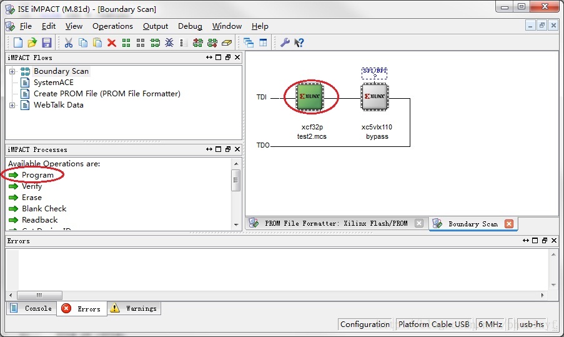Click the New project toolbar icon
This screenshot has width=564, height=337.
click(18, 43)
